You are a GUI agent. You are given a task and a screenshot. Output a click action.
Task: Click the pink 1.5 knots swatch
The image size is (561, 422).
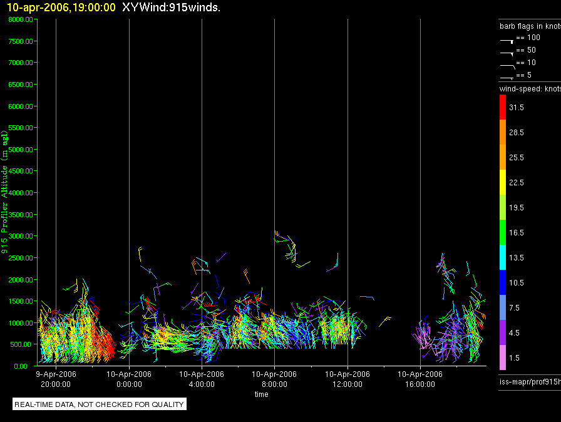point(503,358)
